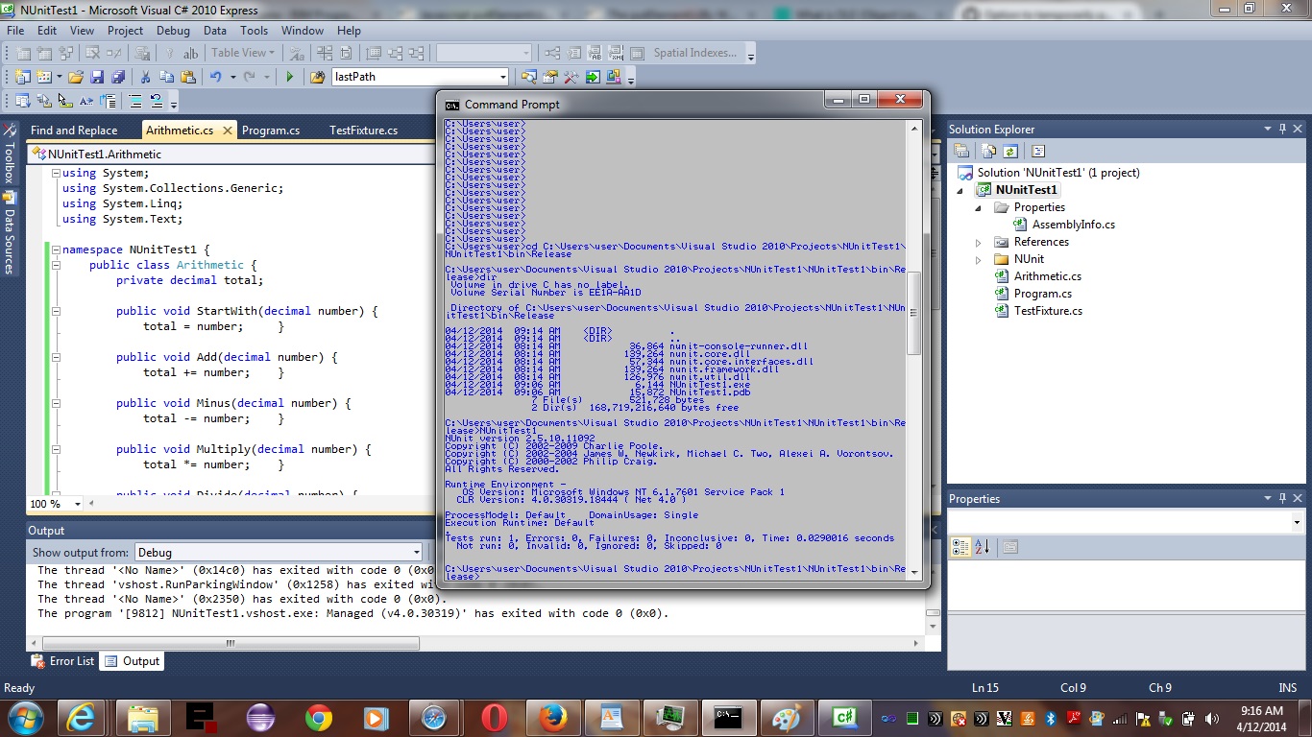Click the Save All icon
Image resolution: width=1312 pixels, height=737 pixels.
click(118, 77)
